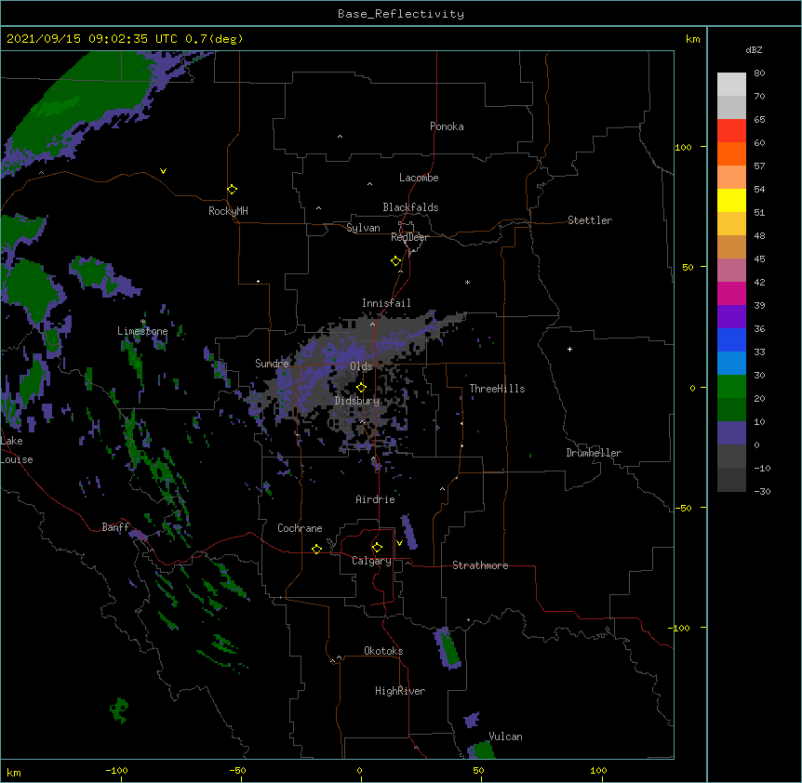Click the purple 39-36 dBZ legend swatch
This screenshot has width=802, height=783.
tap(731, 317)
